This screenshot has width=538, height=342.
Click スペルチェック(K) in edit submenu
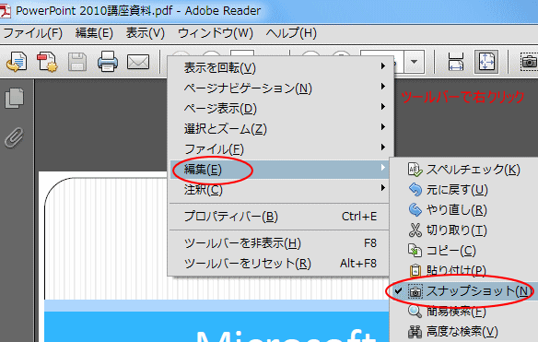464,170
